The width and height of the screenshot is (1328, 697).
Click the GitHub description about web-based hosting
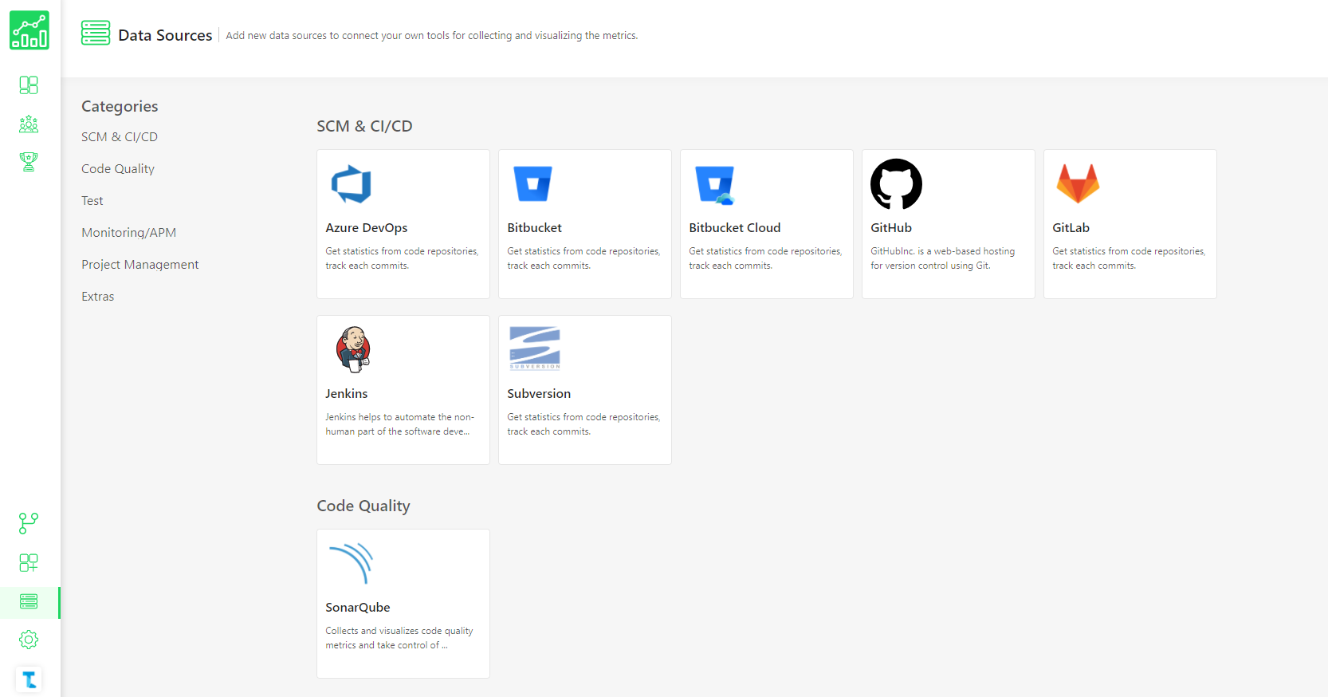[943, 258]
